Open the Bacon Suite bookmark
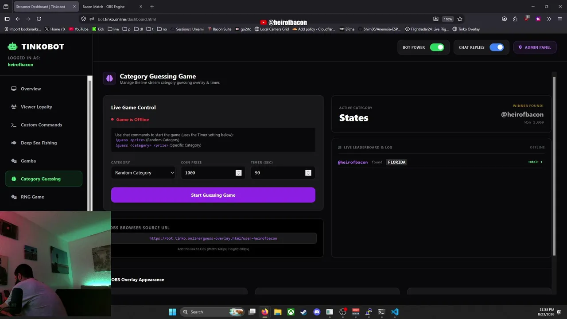The image size is (567, 319). pyautogui.click(x=220, y=29)
